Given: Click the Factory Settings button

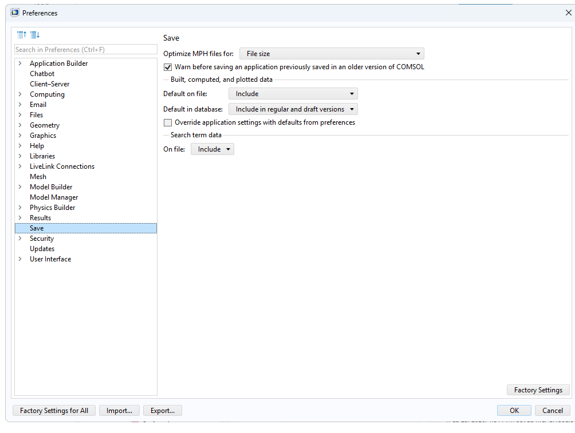Looking at the screenshot, I should pyautogui.click(x=538, y=390).
